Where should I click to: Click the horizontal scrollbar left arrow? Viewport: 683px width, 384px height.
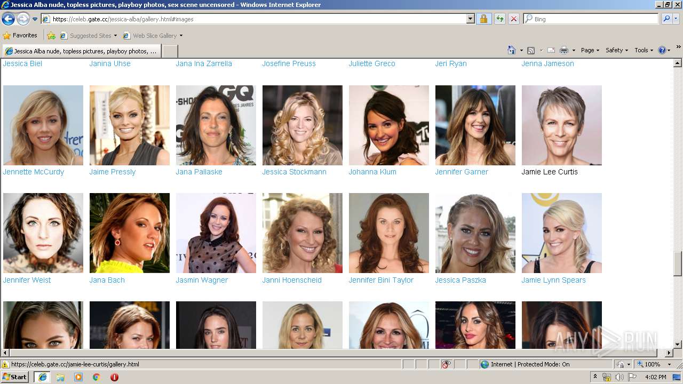click(x=5, y=353)
